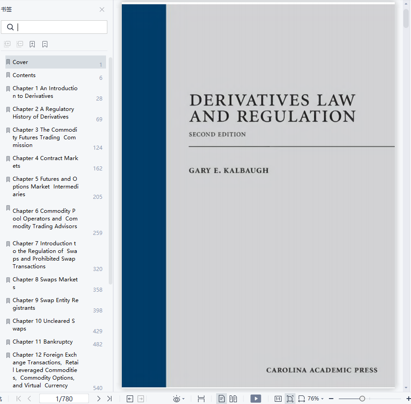Click the magnifier icon in bookmark search
Viewport: 411px width, 404px height.
point(10,27)
